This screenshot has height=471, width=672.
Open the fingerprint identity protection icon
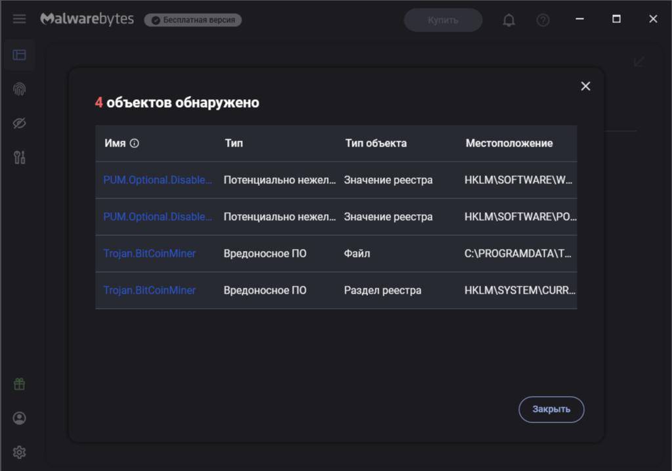pyautogui.click(x=20, y=89)
